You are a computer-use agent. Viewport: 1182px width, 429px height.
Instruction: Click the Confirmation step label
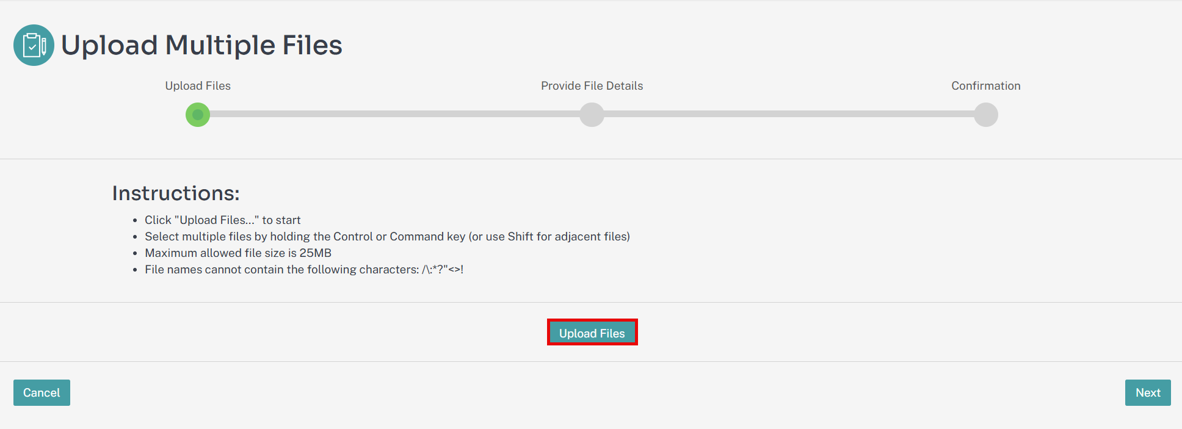pyautogui.click(x=986, y=86)
